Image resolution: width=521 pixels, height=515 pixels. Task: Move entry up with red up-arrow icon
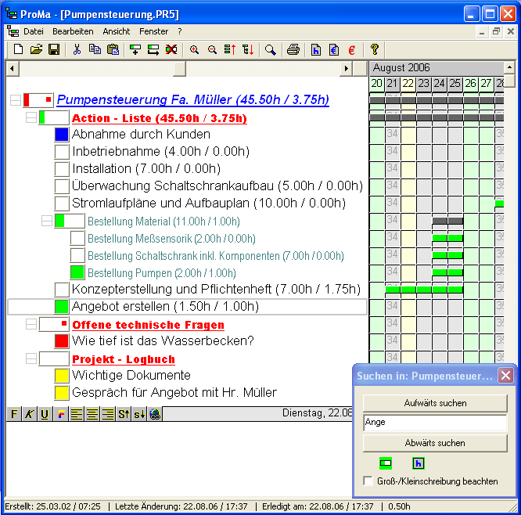coord(229,49)
